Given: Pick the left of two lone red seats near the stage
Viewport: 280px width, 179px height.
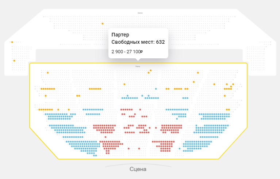Looking at the screenshot, I should 129,149.
